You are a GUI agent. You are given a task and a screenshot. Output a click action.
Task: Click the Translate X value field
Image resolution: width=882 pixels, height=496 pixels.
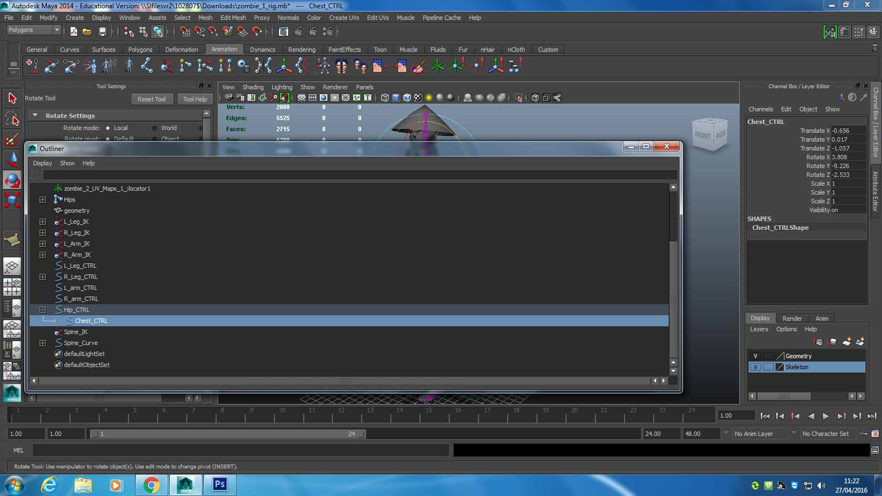coord(848,131)
